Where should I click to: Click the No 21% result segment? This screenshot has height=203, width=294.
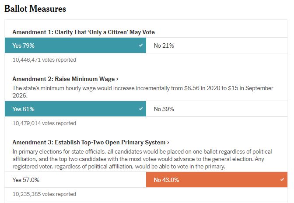tap(217, 45)
